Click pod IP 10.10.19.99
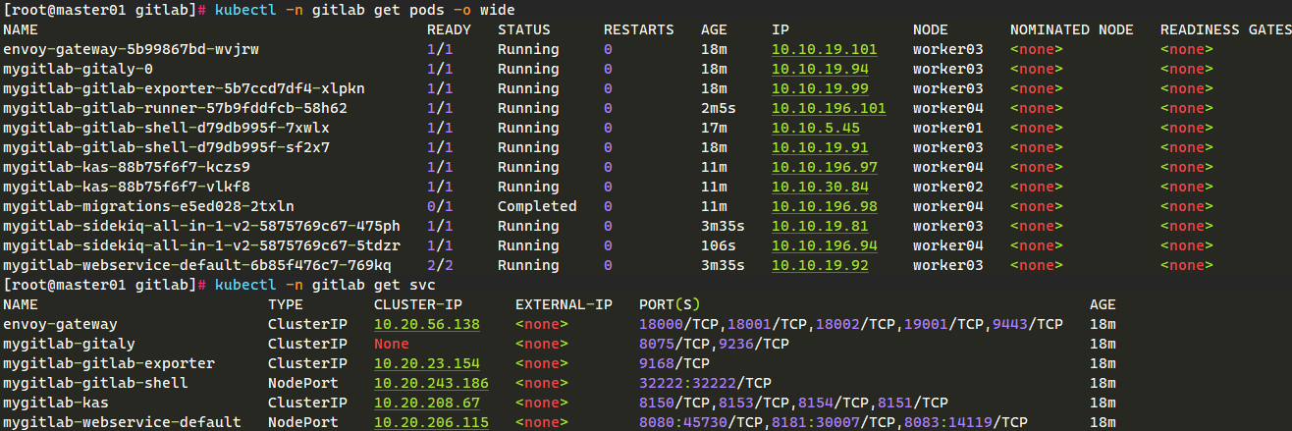Image resolution: width=1292 pixels, height=431 pixels. [x=821, y=88]
